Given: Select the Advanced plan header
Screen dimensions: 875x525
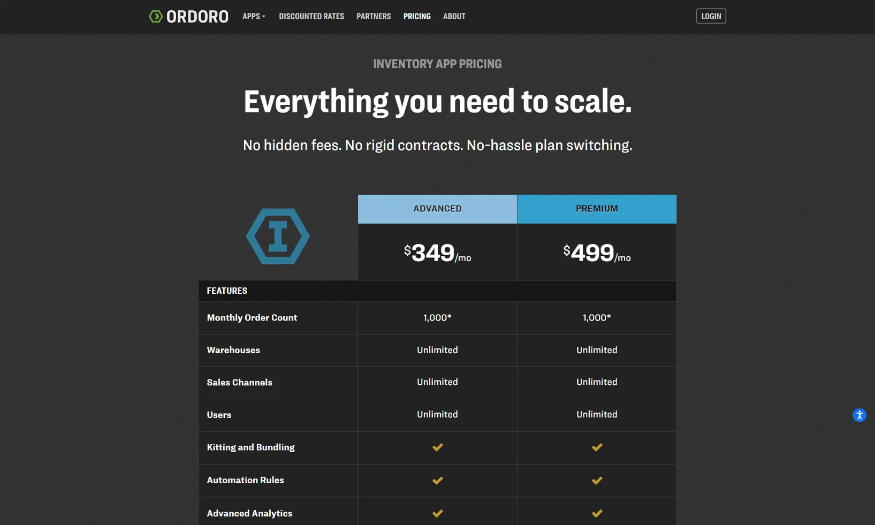Looking at the screenshot, I should [x=437, y=209].
